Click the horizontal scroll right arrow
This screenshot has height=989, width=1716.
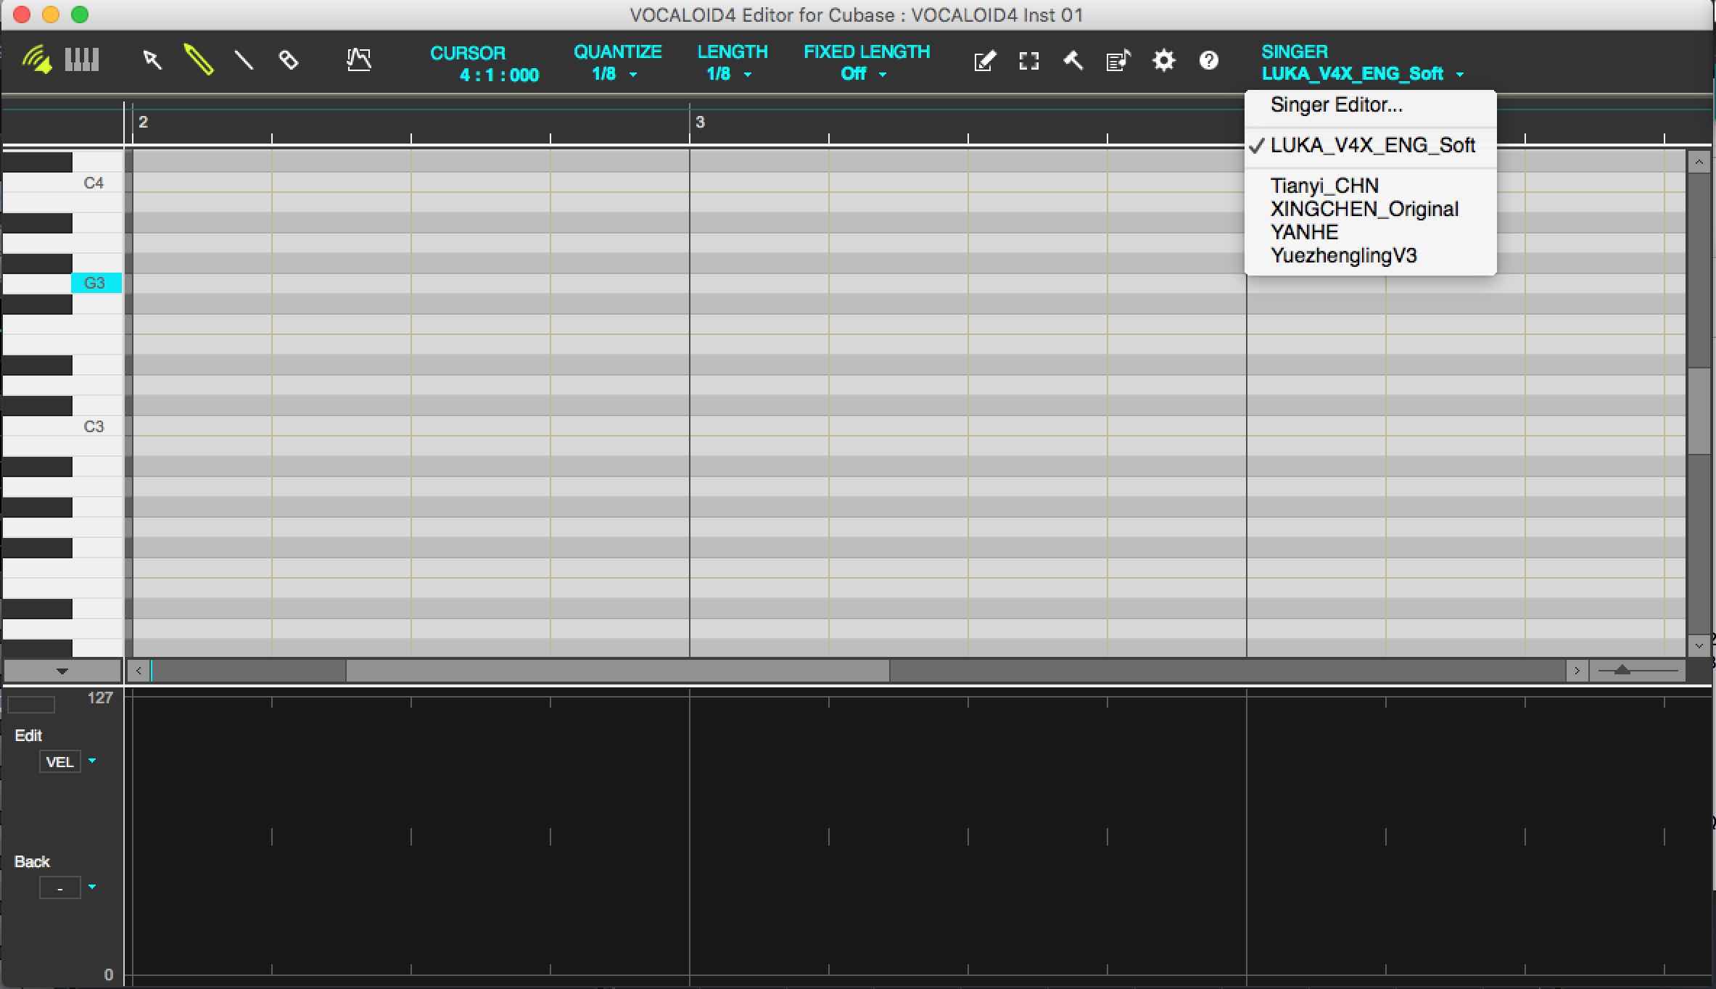click(x=1576, y=671)
